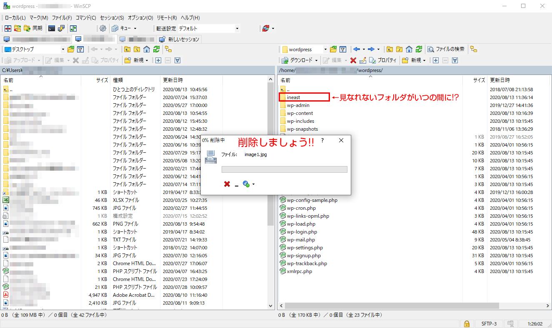Toggle the remote panel filter icon

343,49
